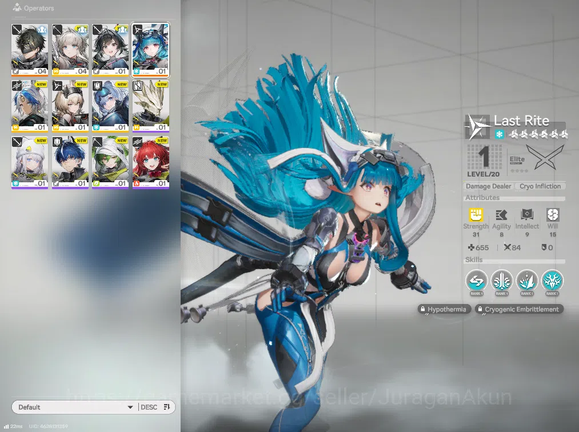Image resolution: width=579 pixels, height=432 pixels.
Task: Toggle the DESC sort order
Action: pos(149,407)
